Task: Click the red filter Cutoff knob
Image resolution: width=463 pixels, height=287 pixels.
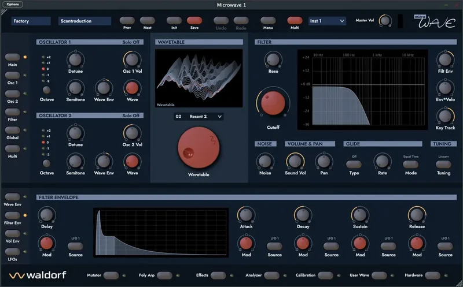Action: 273,103
